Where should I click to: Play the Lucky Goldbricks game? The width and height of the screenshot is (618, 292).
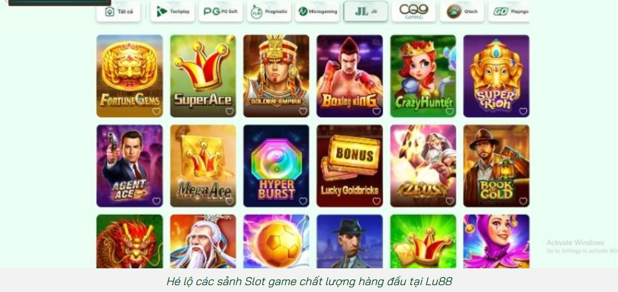point(349,166)
